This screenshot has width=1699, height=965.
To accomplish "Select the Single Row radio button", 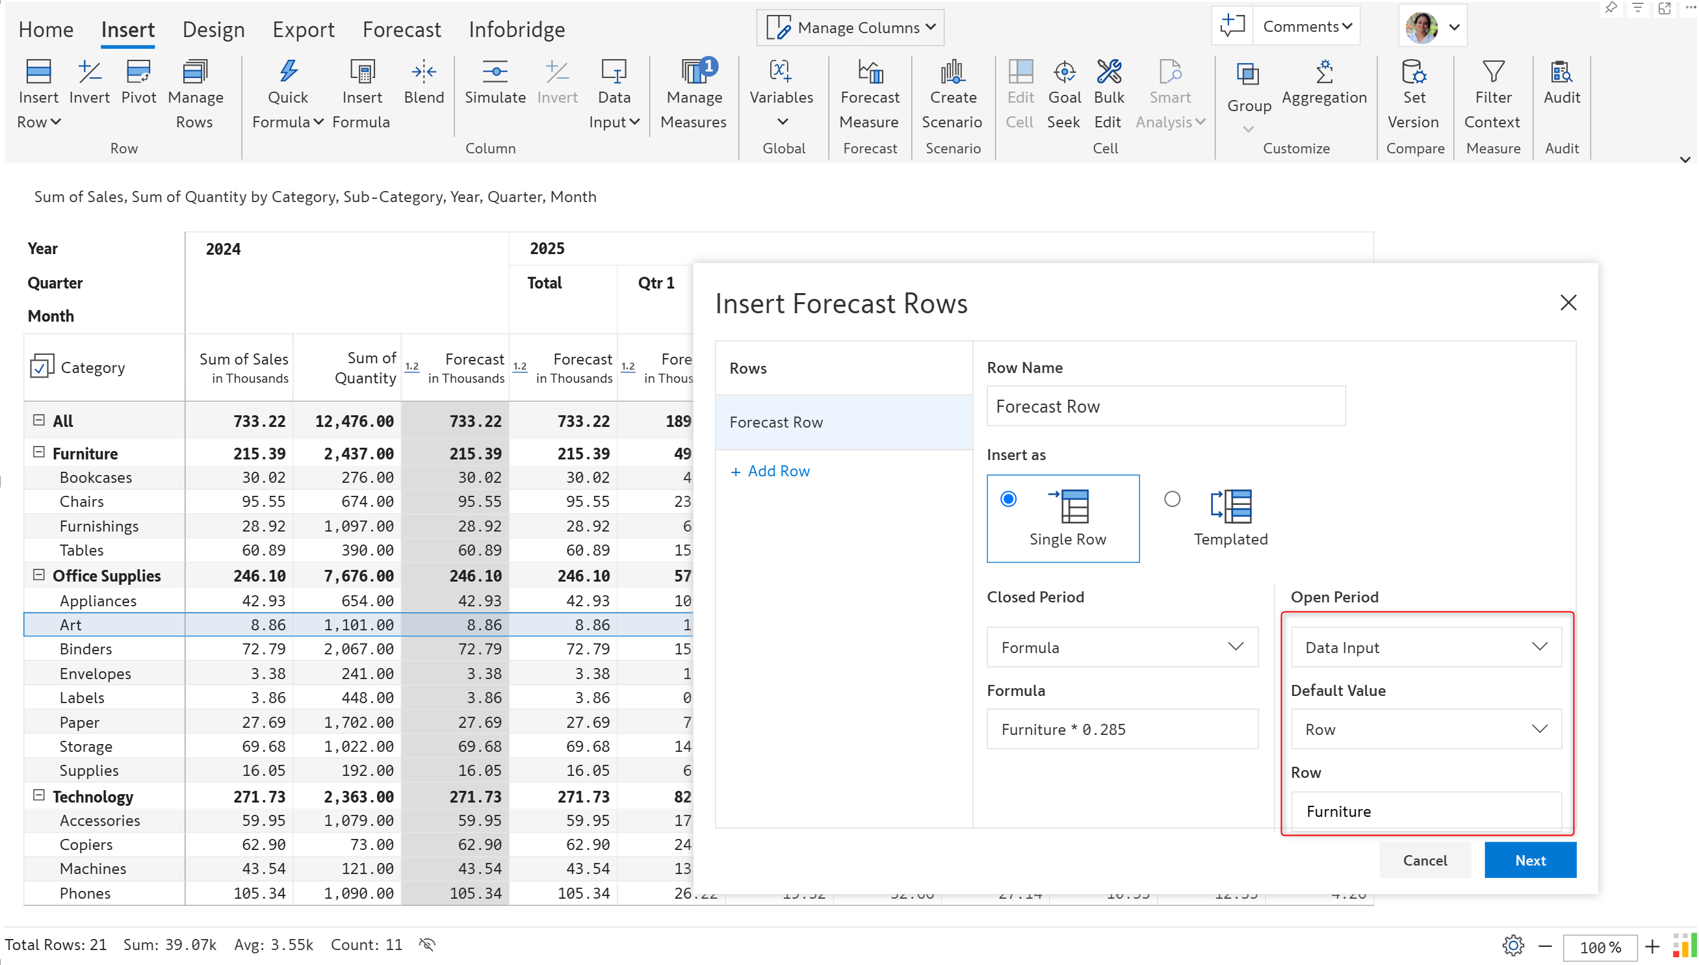I will coord(1009,499).
